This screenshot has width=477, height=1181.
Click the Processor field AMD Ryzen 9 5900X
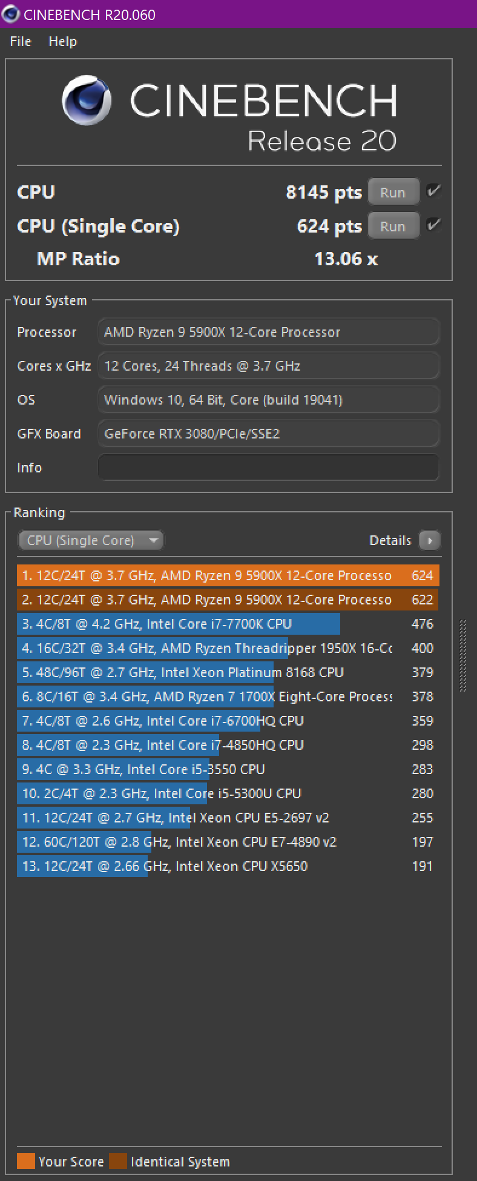[x=268, y=332]
